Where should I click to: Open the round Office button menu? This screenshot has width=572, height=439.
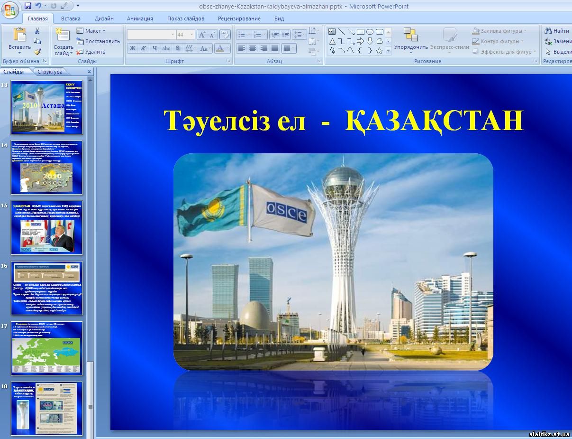(10, 10)
